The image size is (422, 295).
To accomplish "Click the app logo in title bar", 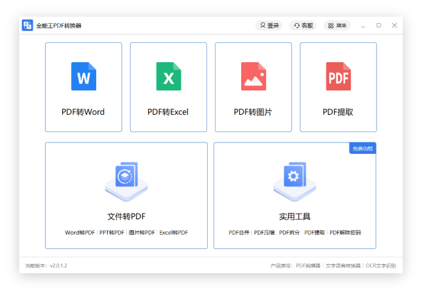I will tap(28, 26).
